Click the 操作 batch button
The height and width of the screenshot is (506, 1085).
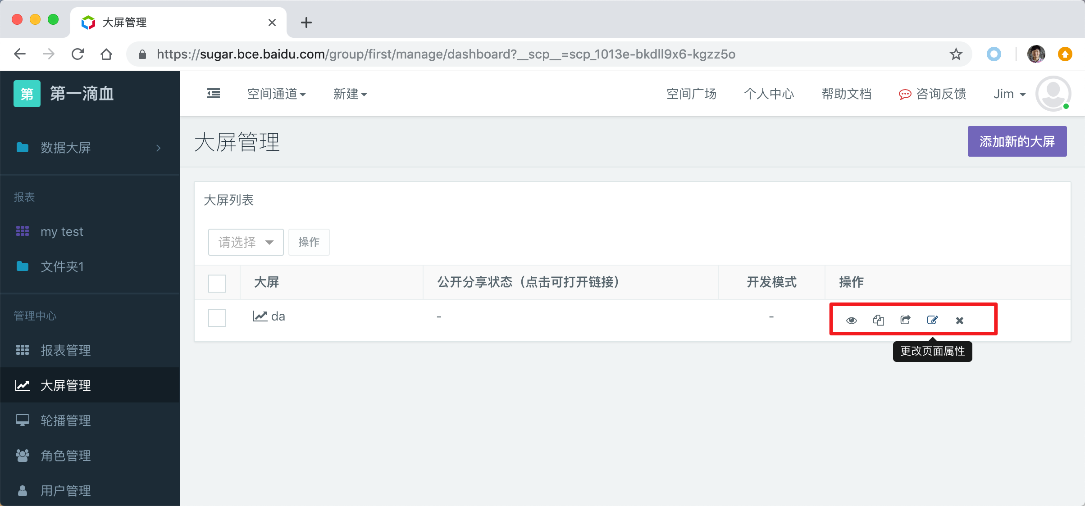tap(309, 242)
